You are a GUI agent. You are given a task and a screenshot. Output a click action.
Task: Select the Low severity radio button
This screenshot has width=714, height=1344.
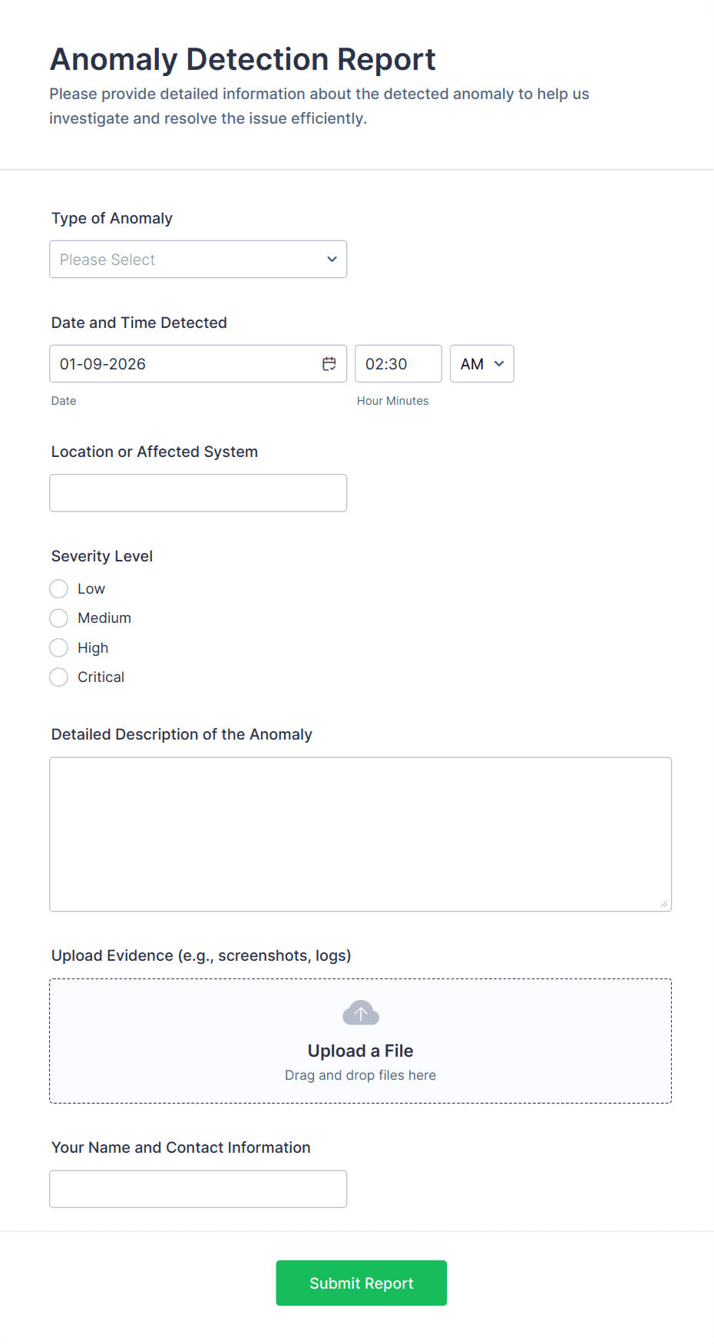pyautogui.click(x=59, y=589)
